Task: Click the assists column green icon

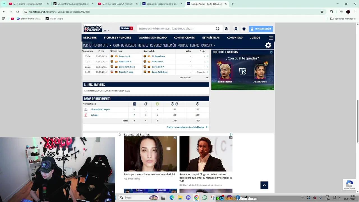Action: tap(157, 104)
